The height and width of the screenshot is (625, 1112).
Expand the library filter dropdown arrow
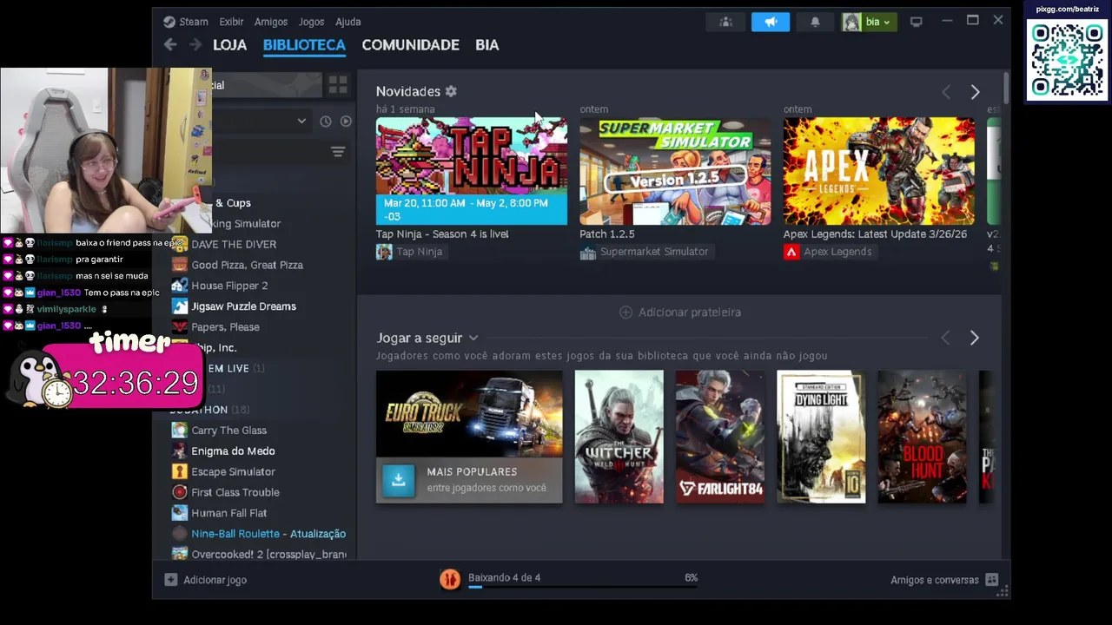click(301, 122)
